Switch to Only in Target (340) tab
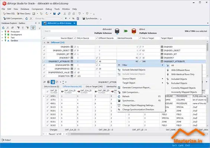The height and width of the screenshot is (148, 210). (94, 87)
